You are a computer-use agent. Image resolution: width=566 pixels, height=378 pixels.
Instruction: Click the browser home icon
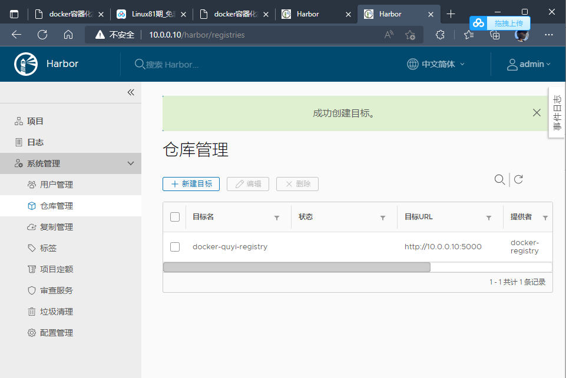tap(68, 35)
